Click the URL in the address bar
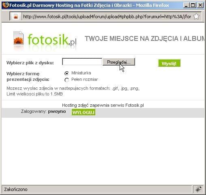The height and width of the screenshot is (195, 206). coord(107,17)
